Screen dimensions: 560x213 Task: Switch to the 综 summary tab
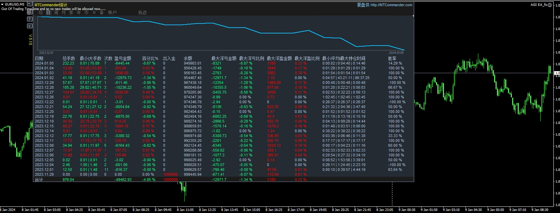click(x=41, y=12)
